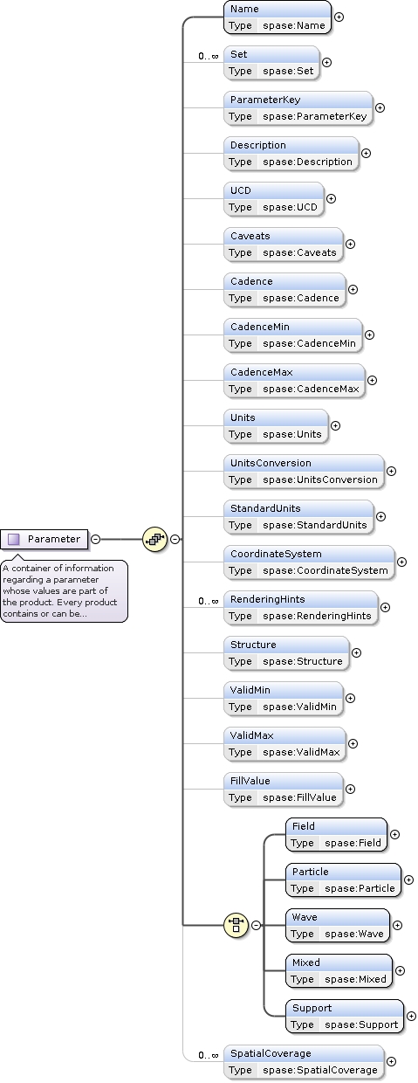
Task: Select the FillValue element box
Action: coord(284,789)
